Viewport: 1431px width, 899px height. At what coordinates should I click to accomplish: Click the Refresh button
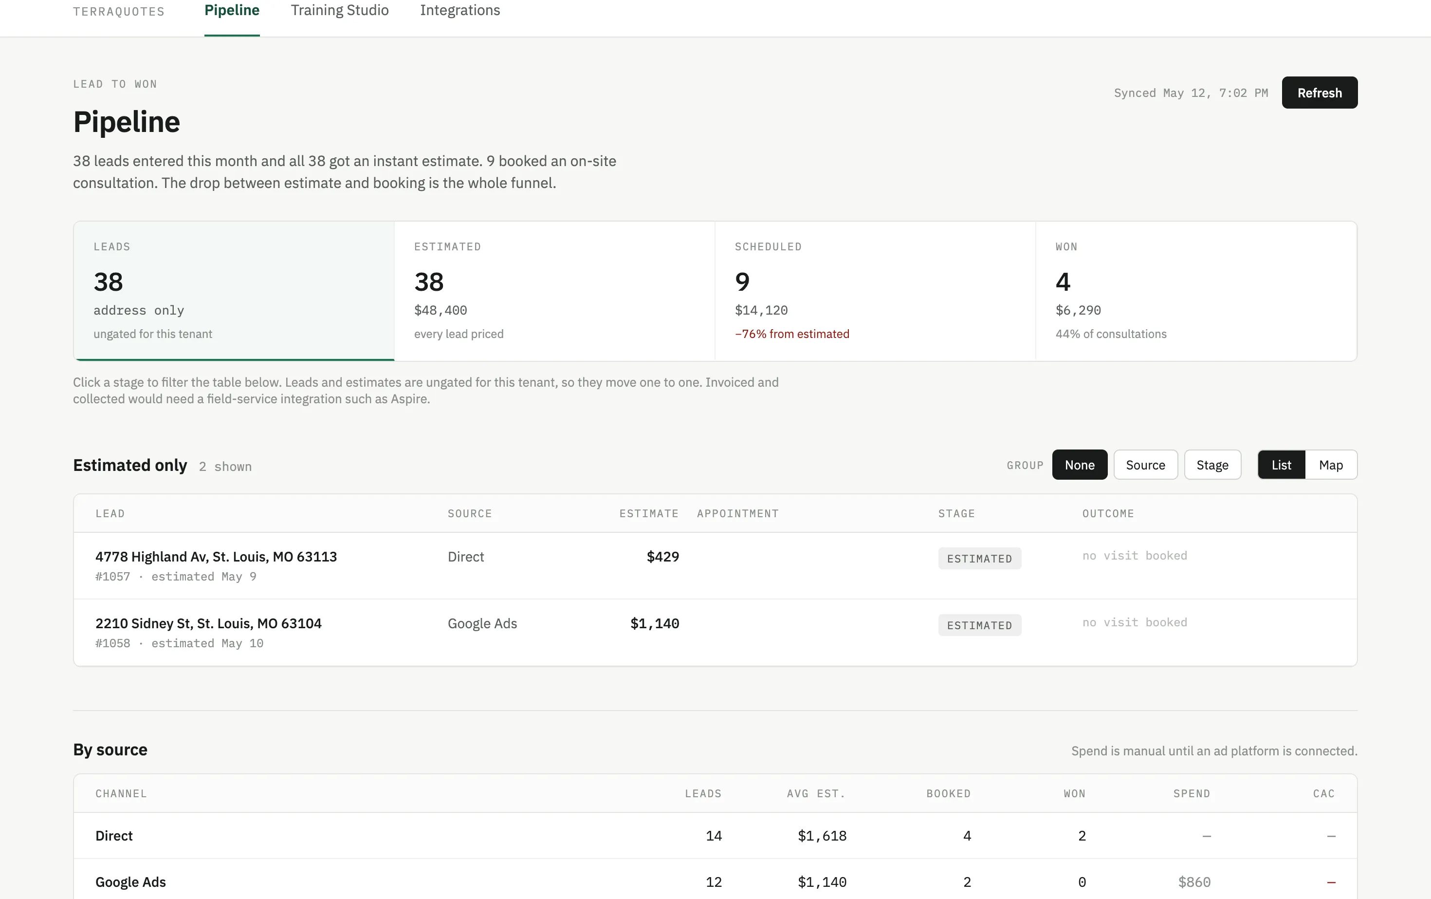[x=1319, y=93]
